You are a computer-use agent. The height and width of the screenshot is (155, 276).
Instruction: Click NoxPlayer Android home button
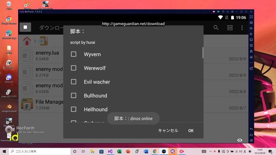point(251,135)
